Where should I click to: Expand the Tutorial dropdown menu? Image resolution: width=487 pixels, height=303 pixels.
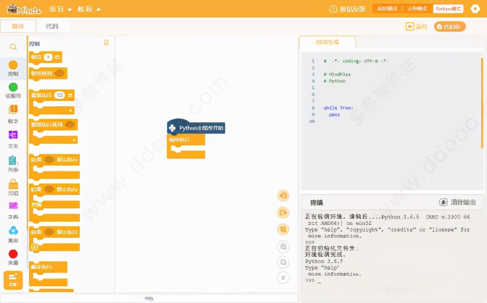(89, 9)
